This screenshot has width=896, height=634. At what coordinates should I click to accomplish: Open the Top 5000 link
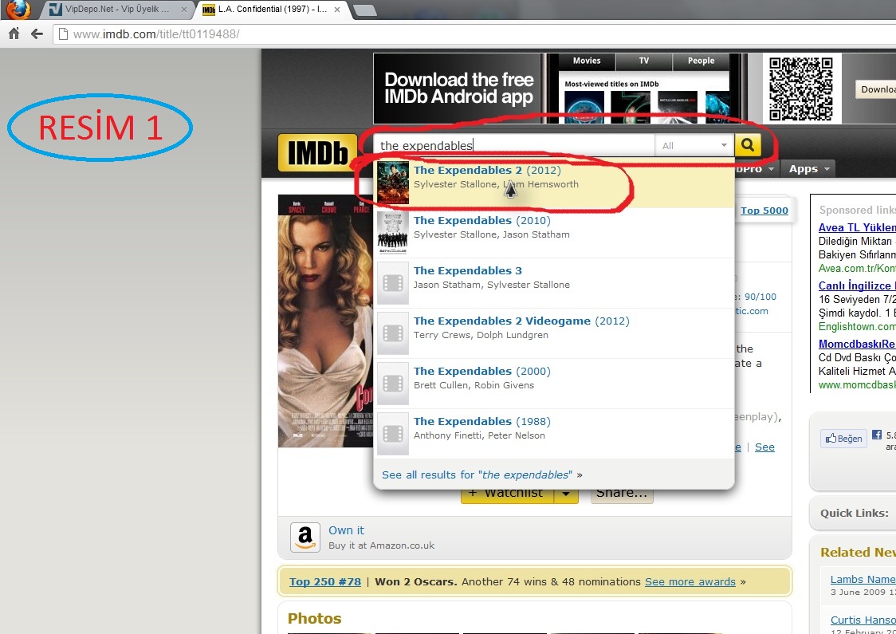click(764, 211)
